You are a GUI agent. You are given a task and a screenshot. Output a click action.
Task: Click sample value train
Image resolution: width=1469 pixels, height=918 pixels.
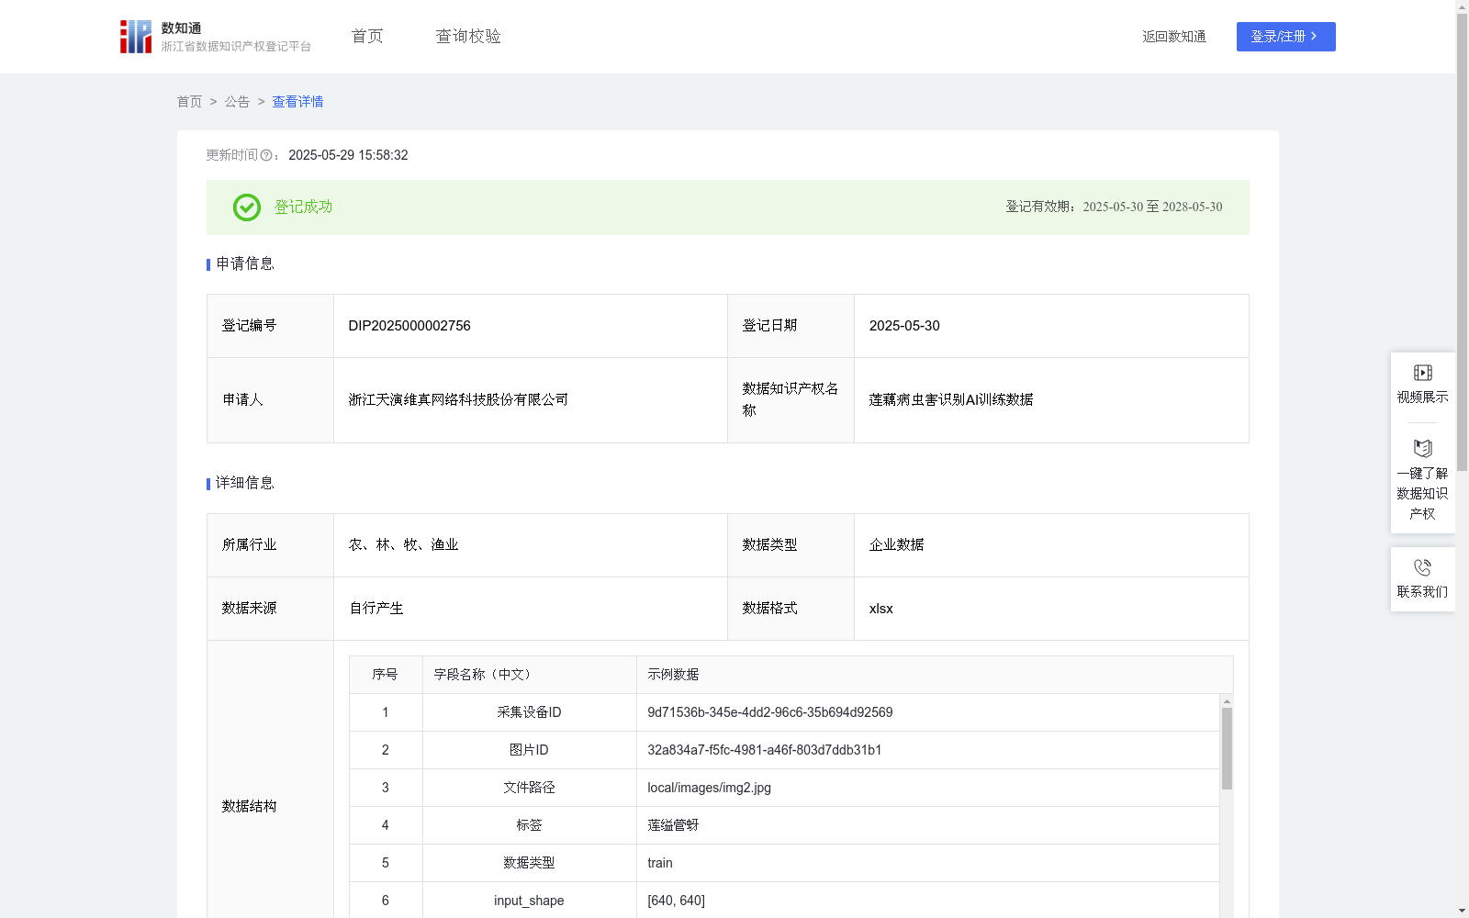tap(659, 863)
